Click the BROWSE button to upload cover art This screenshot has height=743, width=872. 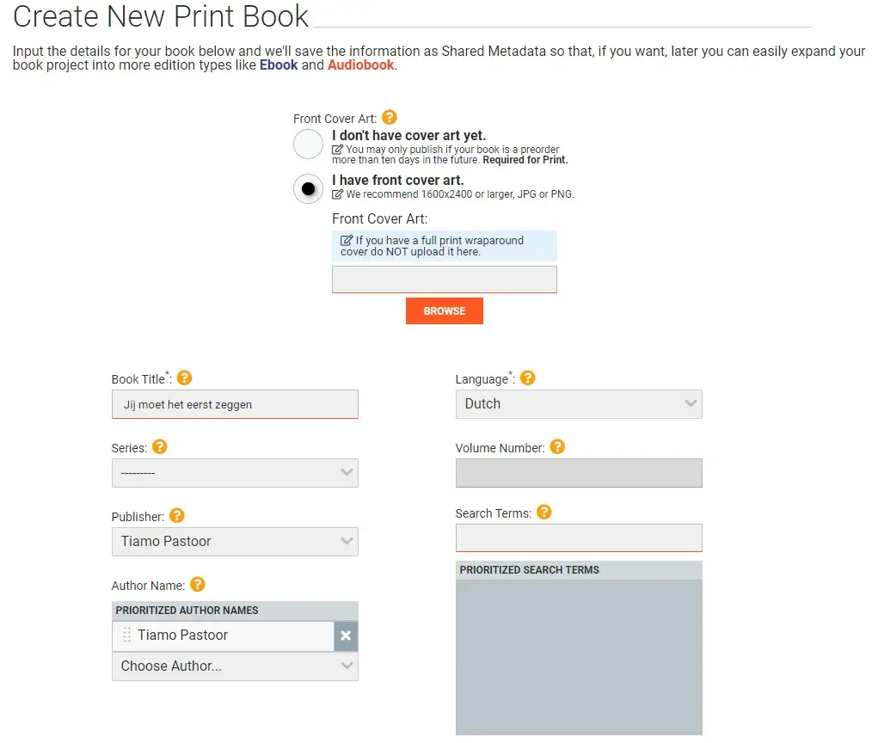coord(444,310)
